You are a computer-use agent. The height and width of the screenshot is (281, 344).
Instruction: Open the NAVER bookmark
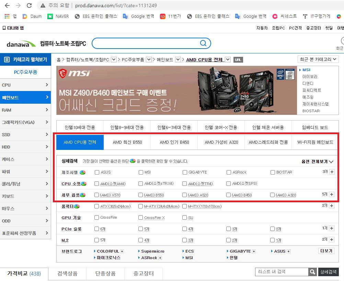[58, 16]
